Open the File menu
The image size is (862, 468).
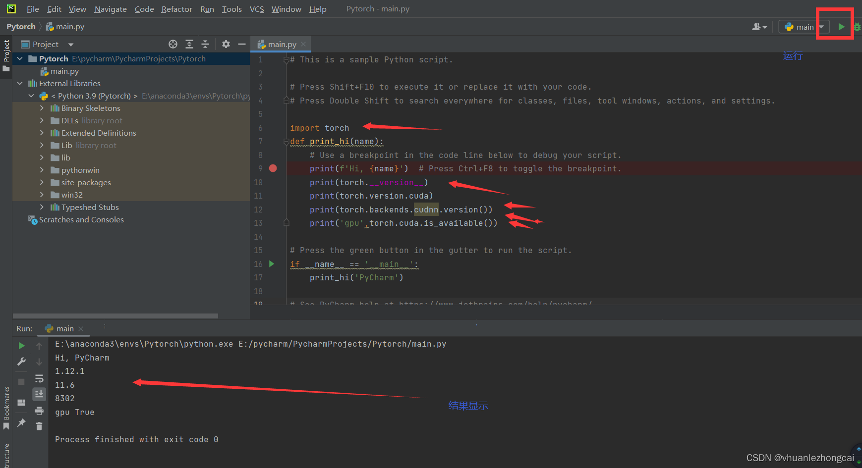click(x=33, y=9)
